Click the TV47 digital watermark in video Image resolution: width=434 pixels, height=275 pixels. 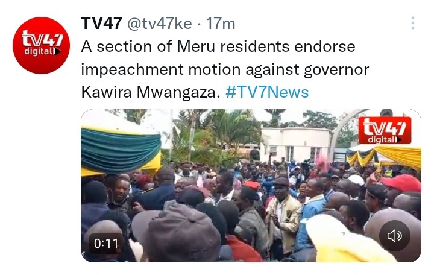[x=385, y=130]
